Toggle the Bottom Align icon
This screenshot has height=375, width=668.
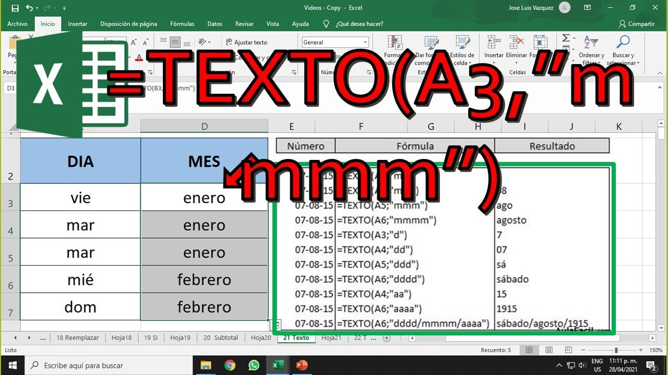tap(187, 42)
